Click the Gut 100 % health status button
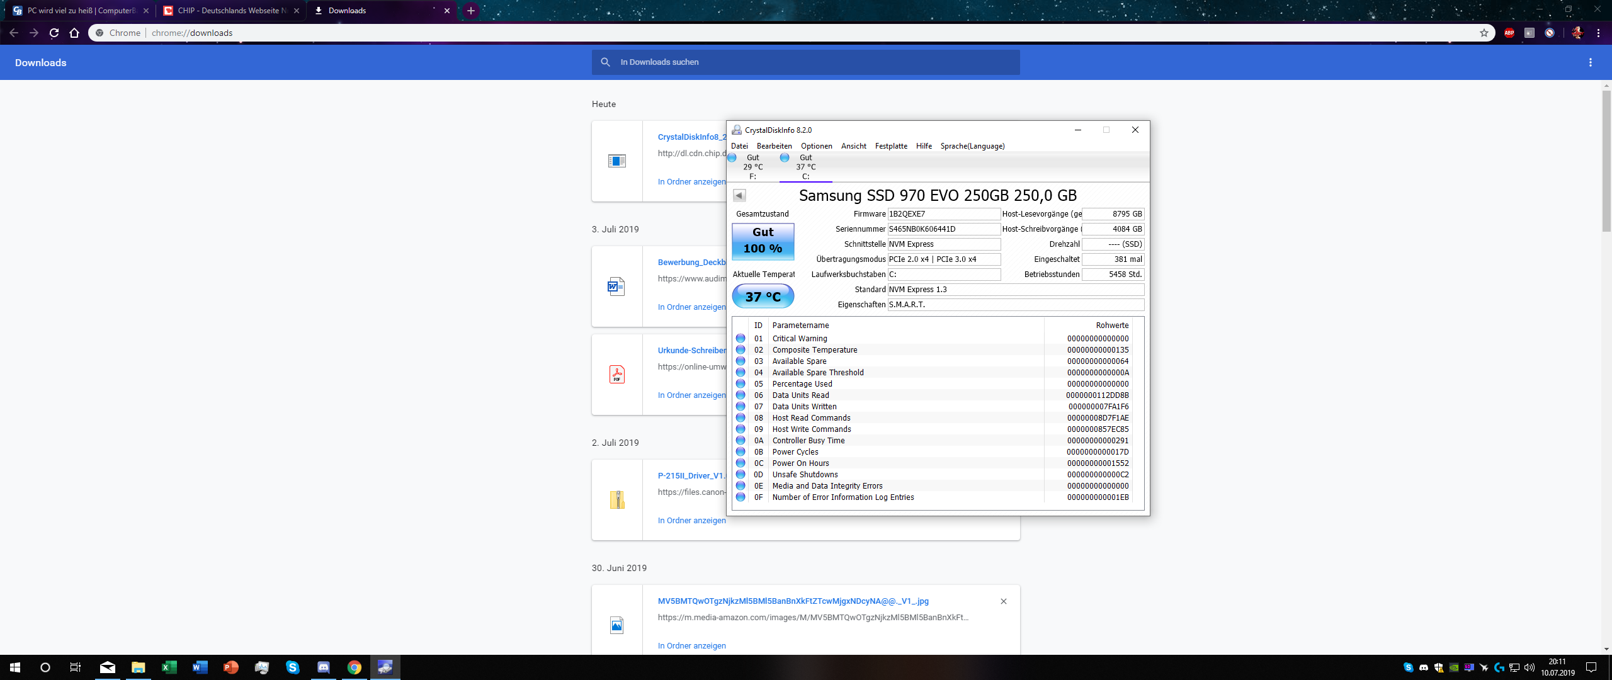Screen dimensions: 1612x680 coord(763,241)
